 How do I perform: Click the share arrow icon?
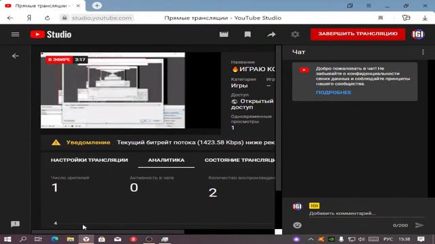point(271,35)
